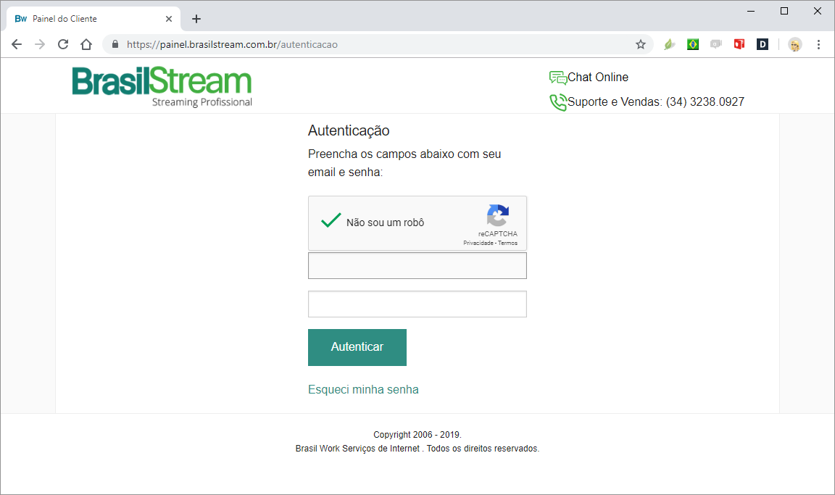Click the browser back arrow
Image resolution: width=835 pixels, height=495 pixels.
(17, 44)
